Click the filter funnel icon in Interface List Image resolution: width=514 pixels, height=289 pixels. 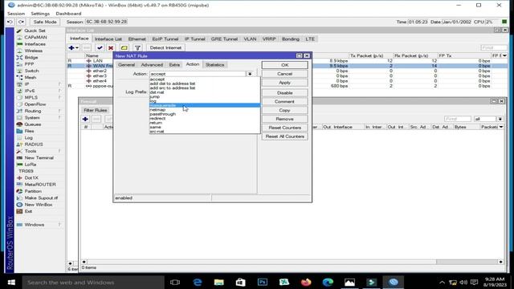tap(137, 48)
